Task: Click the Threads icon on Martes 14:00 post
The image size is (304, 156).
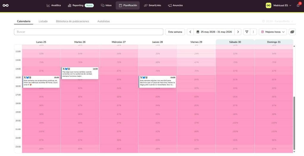Action: [69, 69]
